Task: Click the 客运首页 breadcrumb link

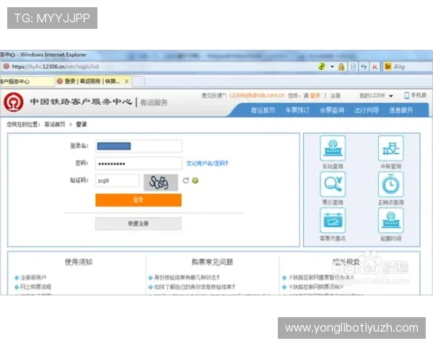Action: click(x=55, y=124)
